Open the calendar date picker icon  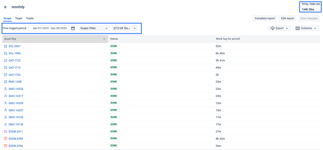click(x=73, y=28)
